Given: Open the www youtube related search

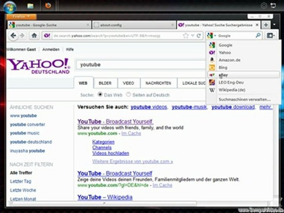Looking at the screenshot, I should click(x=23, y=116).
